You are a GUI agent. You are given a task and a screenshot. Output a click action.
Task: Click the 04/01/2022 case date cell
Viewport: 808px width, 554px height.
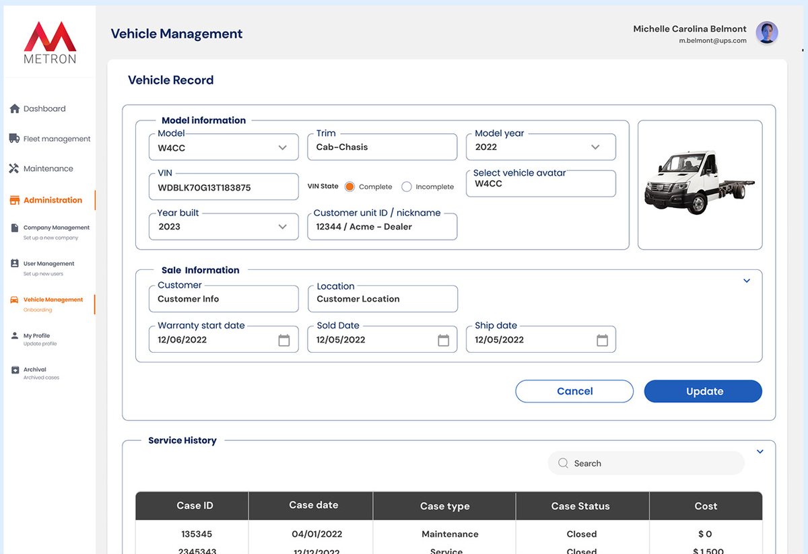[x=316, y=534]
